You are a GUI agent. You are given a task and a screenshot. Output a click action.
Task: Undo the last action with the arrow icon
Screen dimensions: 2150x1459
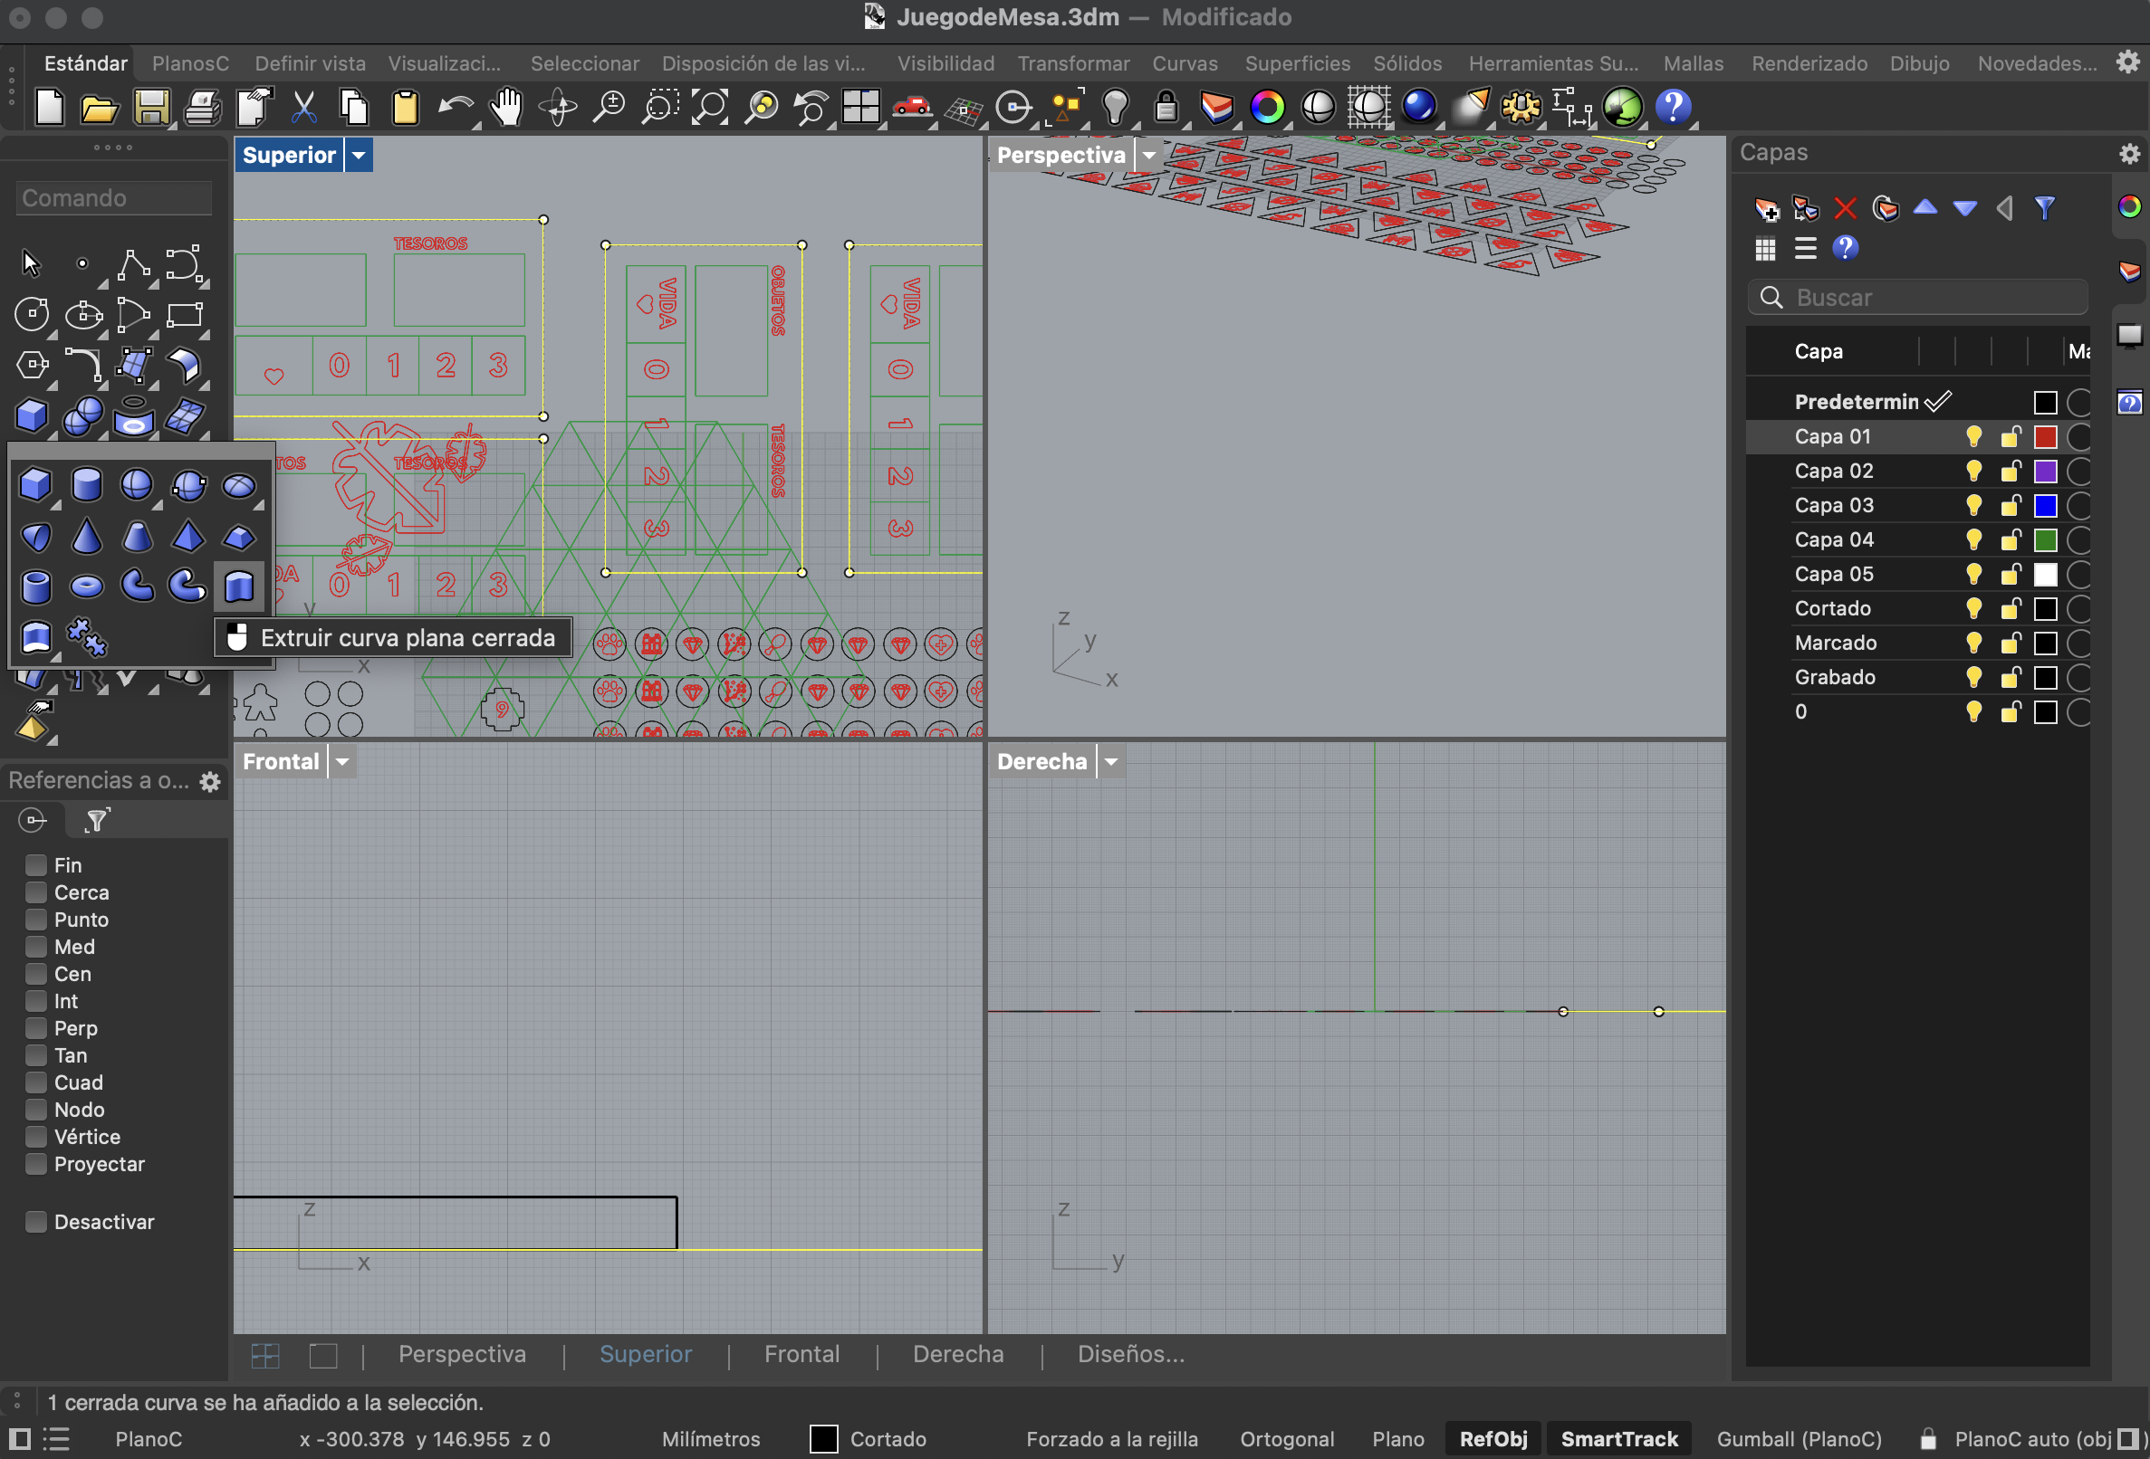click(456, 109)
